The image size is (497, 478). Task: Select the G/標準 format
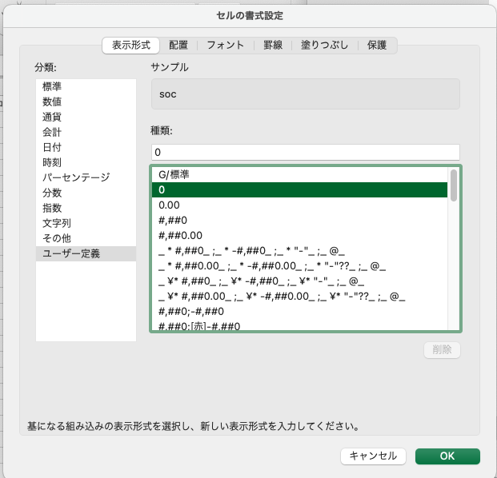(299, 175)
